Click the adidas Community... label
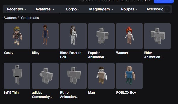 (x=42, y=95)
